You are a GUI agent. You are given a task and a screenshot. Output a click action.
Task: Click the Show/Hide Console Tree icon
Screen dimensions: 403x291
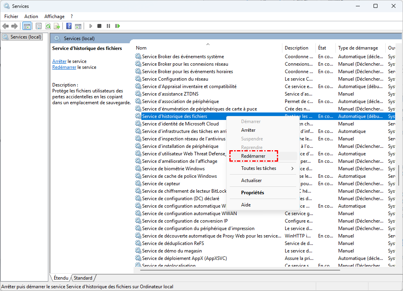click(x=27, y=26)
